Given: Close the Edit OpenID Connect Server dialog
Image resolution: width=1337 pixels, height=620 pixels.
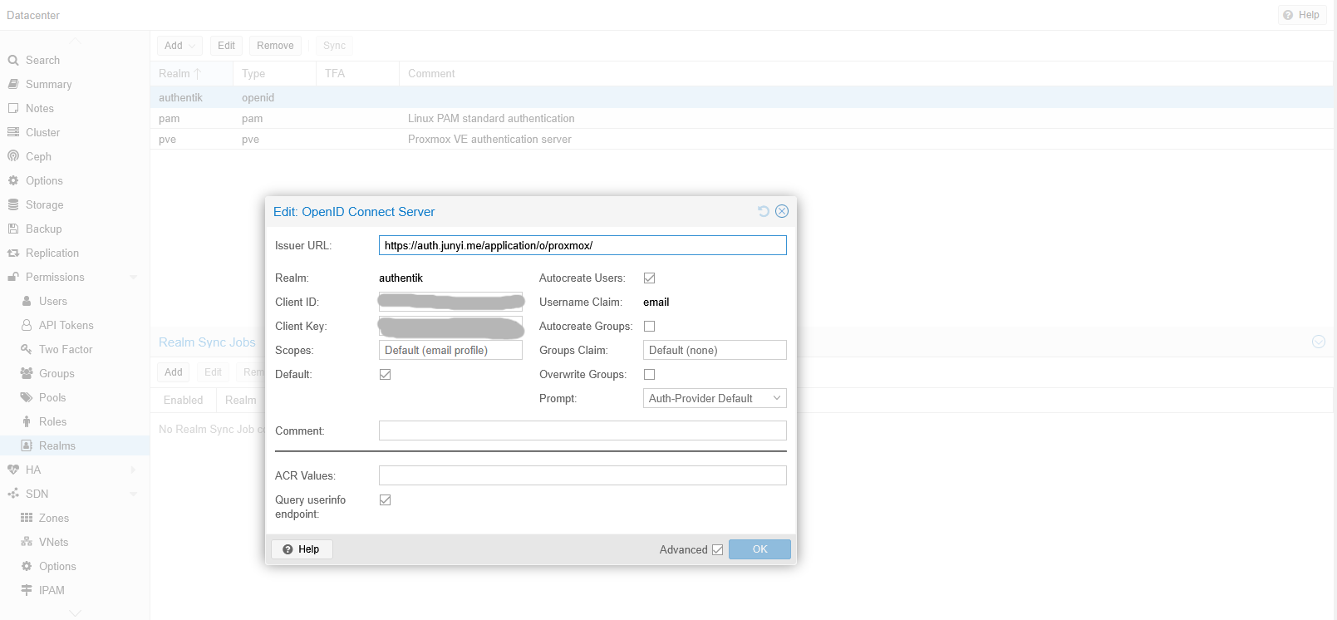Looking at the screenshot, I should pos(782,211).
